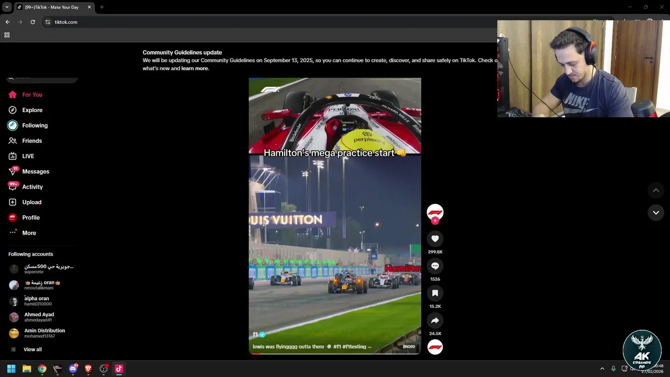Expand caption with the more link
This screenshot has width=670, height=377.
tap(409, 347)
